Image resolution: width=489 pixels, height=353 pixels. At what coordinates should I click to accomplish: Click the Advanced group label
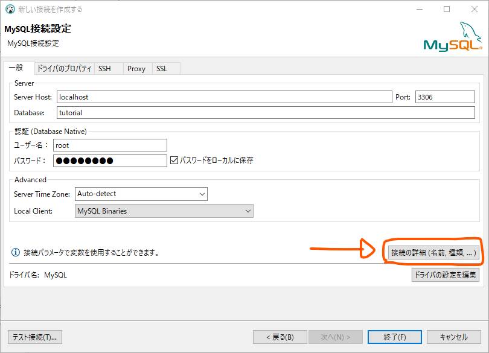pyautogui.click(x=30, y=180)
